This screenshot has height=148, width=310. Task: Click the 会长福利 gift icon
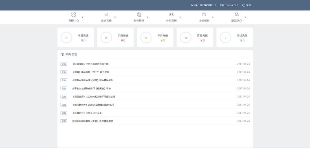[204, 14]
